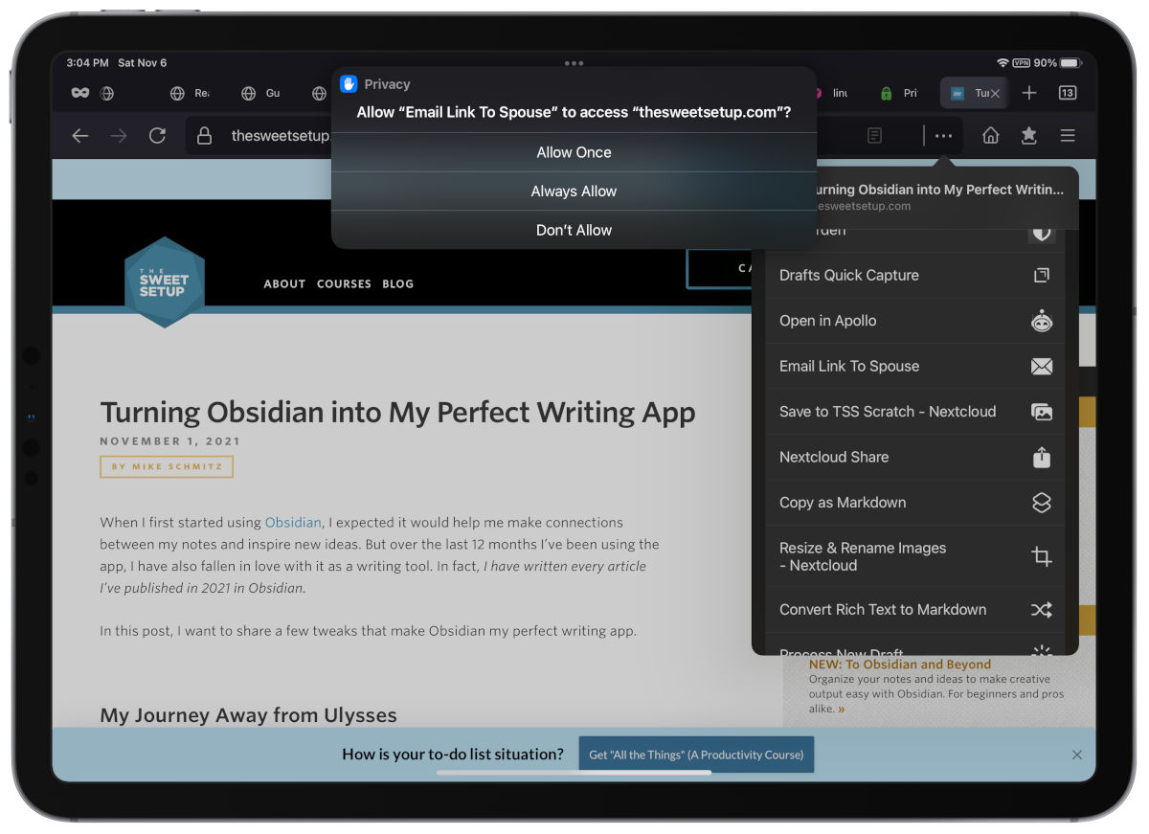Viewport: 1149px width, 834px height.
Task: Choose Convert Rich Text to Markdown
Action: (x=915, y=610)
